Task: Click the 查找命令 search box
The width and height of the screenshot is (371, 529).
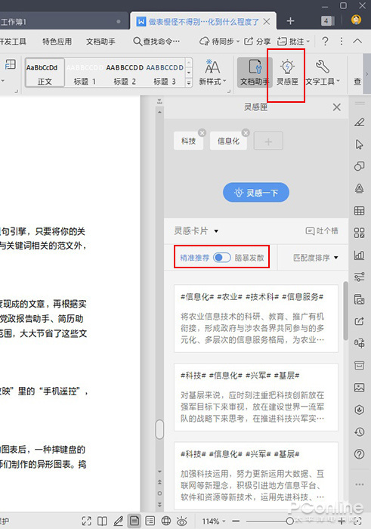Action: 156,42
